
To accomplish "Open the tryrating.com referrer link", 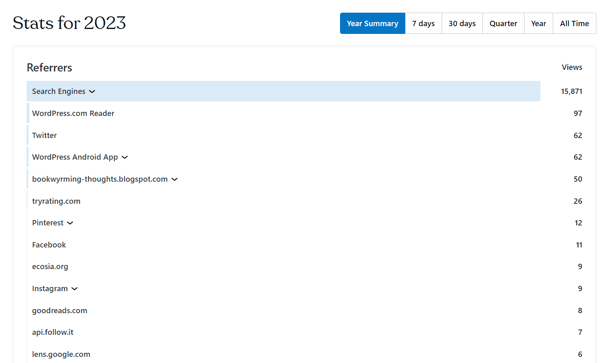I will point(56,201).
